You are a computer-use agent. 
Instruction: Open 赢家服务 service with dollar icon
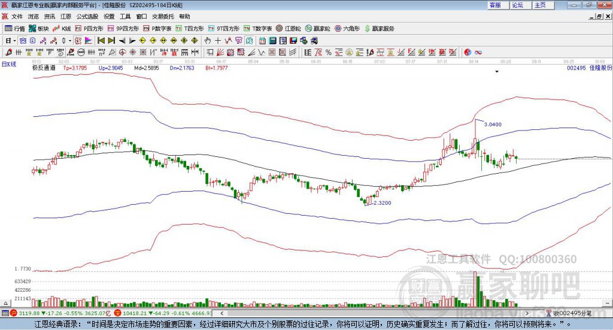pos(379,29)
